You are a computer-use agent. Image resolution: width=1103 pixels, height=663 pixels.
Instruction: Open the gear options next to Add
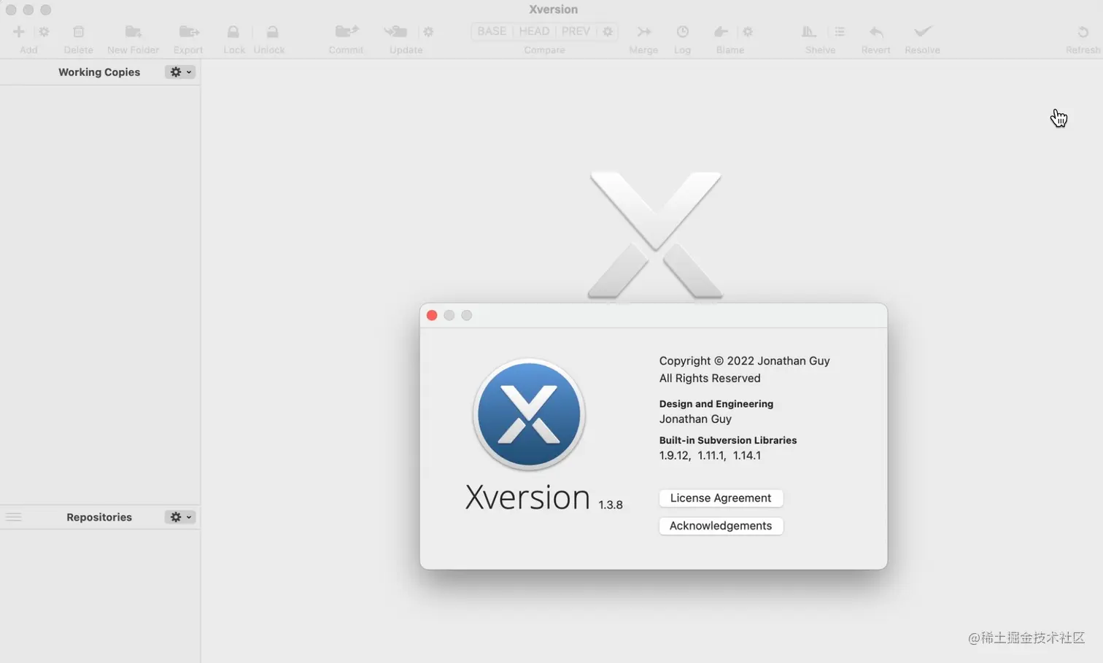(44, 31)
